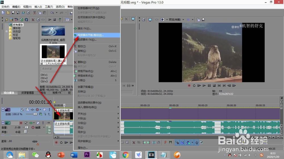Choose 属性(P)... from context menu
The height and width of the screenshot is (159, 284).
(97, 148)
